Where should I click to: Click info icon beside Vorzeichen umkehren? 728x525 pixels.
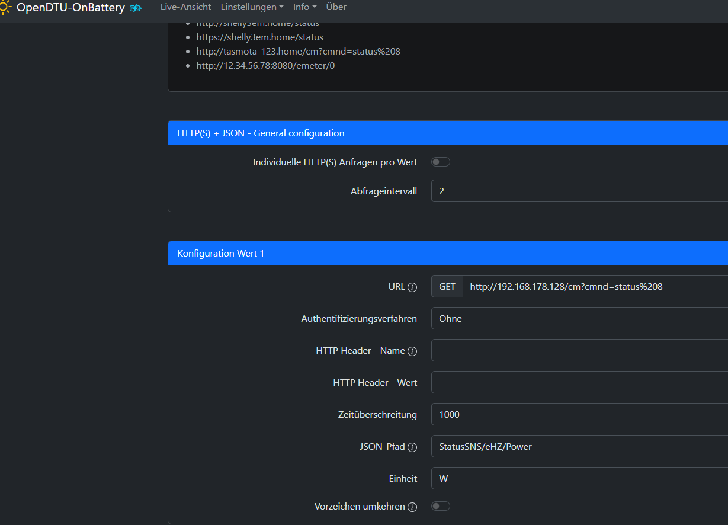coord(412,507)
